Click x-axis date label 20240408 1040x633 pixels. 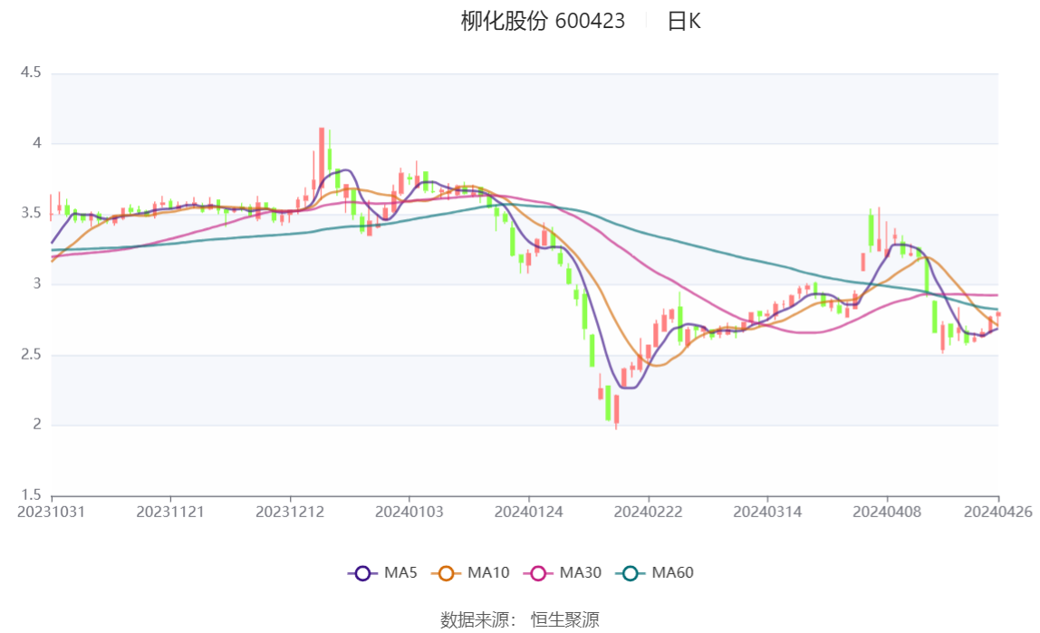click(887, 513)
